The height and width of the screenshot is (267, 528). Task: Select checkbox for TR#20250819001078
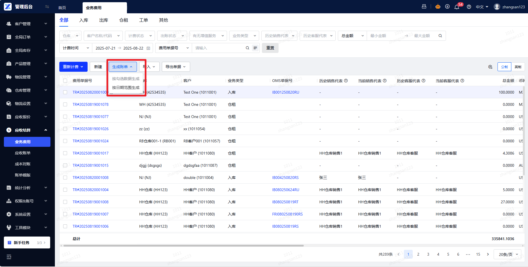point(65,104)
